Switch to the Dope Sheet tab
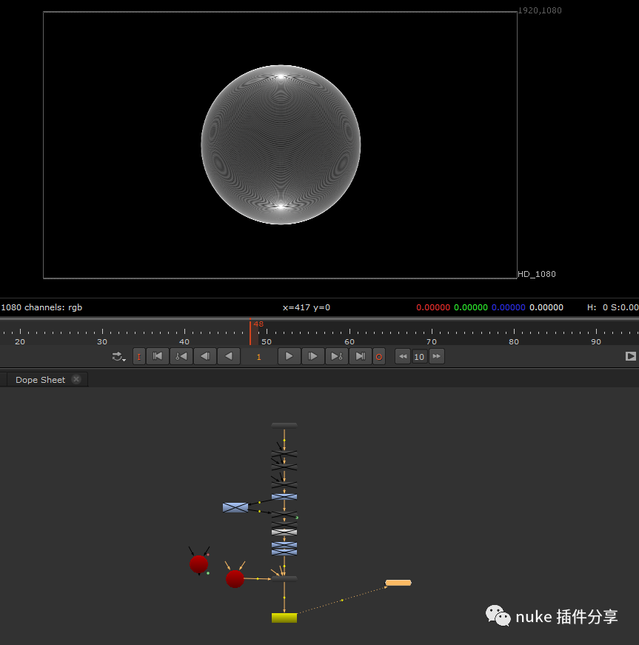639x645 pixels. (x=40, y=380)
